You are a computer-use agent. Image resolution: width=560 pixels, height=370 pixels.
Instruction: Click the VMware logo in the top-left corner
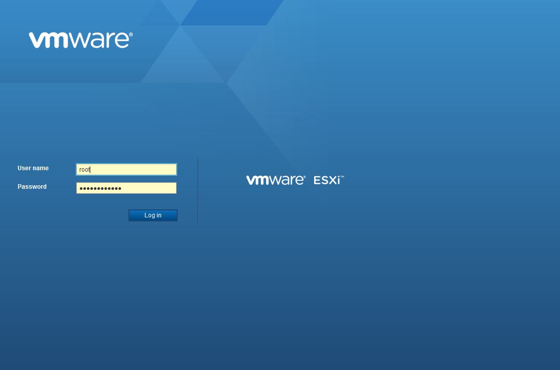pos(79,40)
